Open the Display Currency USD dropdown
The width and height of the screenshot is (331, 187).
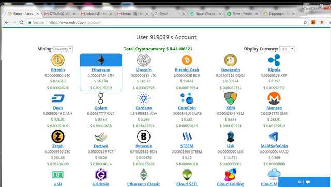[287, 49]
